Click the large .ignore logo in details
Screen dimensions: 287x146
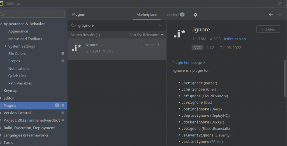pyautogui.click(x=179, y=34)
